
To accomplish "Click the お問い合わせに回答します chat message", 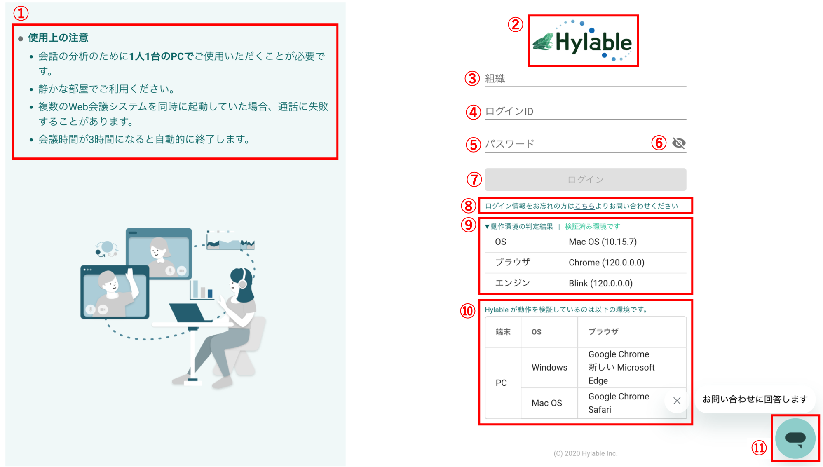I will coord(755,399).
